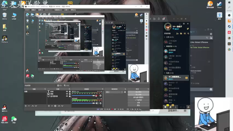Unmute the microphone channel in mixer

[x=97, y=96]
